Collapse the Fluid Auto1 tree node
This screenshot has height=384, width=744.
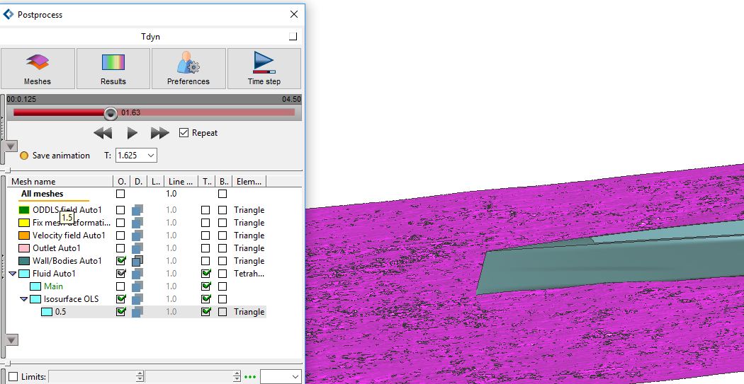(13, 274)
